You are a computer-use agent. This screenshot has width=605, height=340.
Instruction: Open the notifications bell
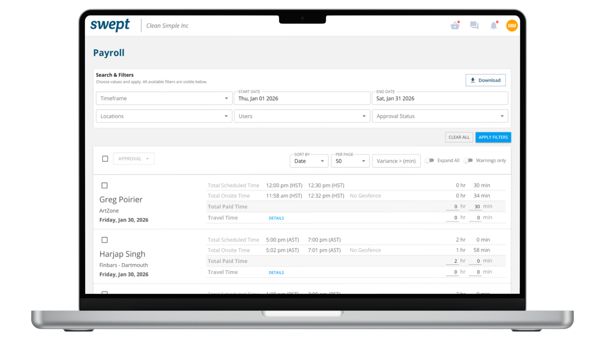[494, 25]
